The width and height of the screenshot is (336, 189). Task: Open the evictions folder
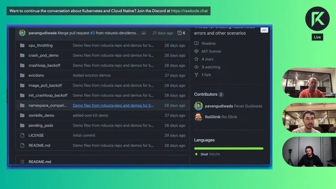pyautogui.click(x=36, y=76)
